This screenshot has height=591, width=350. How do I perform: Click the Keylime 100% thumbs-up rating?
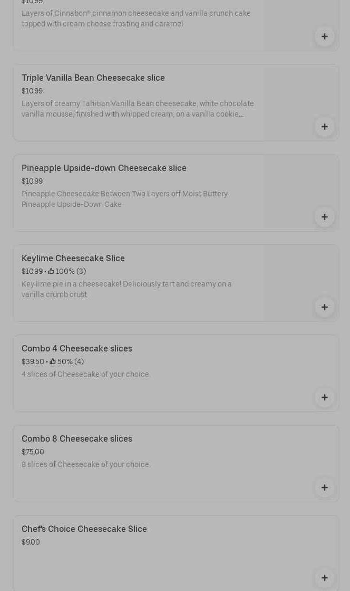[x=67, y=272]
